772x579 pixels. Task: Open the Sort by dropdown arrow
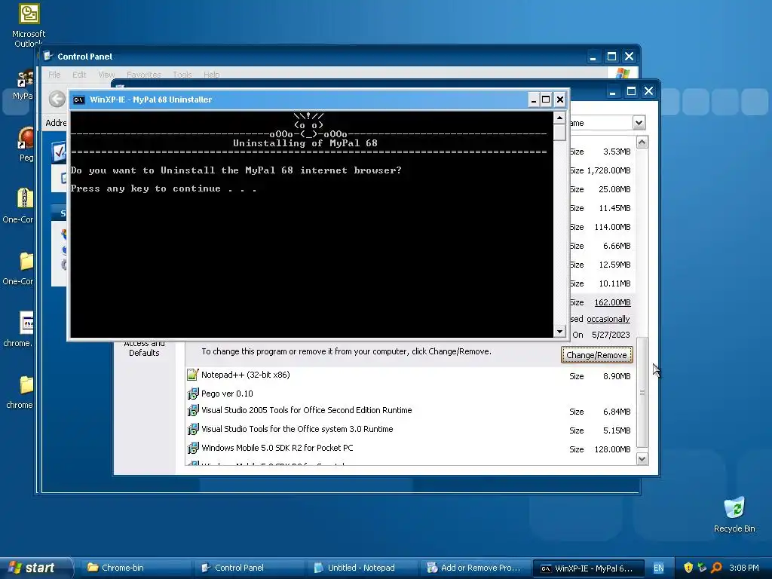tap(639, 123)
